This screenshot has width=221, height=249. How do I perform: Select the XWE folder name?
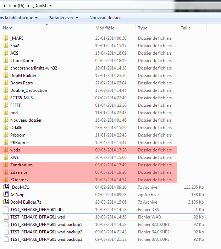coord(15,157)
